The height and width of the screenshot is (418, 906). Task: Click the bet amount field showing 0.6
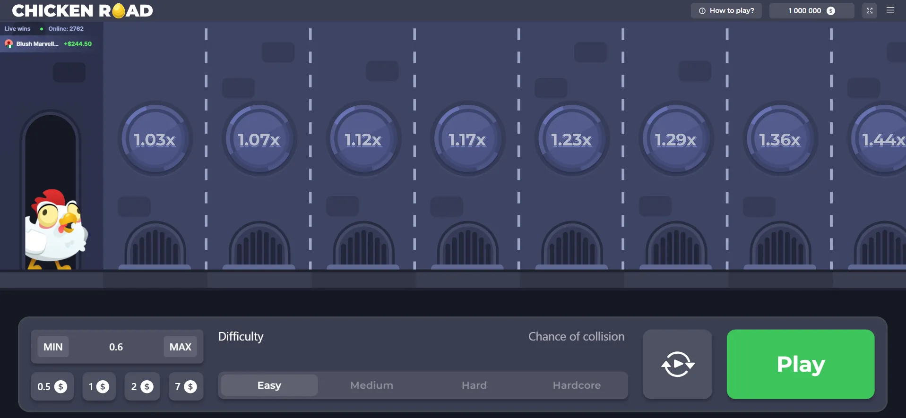click(116, 347)
